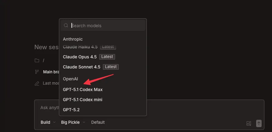Screen dimensions: 272x132
Task: Select GPT-5.1 Codex Max
Action: pyautogui.click(x=83, y=90)
